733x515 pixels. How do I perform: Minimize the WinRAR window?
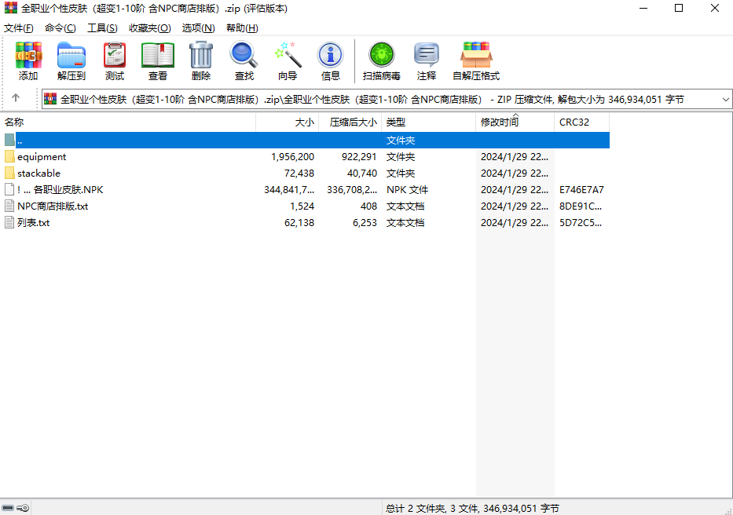point(643,8)
